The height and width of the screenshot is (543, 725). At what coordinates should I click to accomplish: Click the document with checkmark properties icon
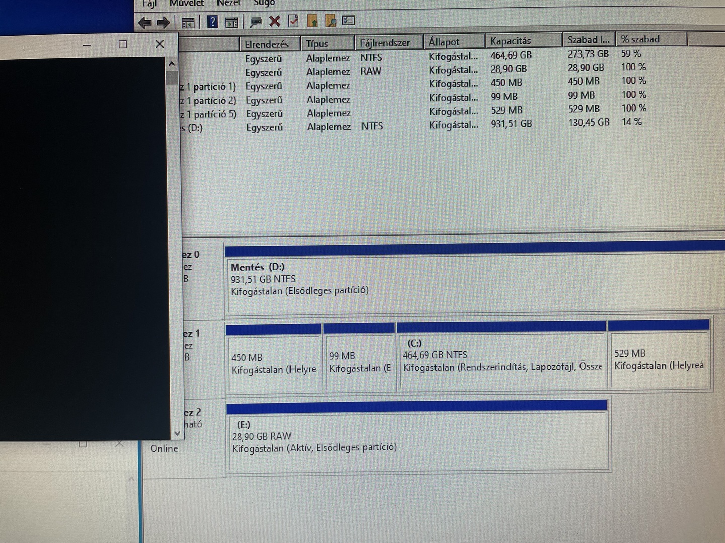coord(294,21)
